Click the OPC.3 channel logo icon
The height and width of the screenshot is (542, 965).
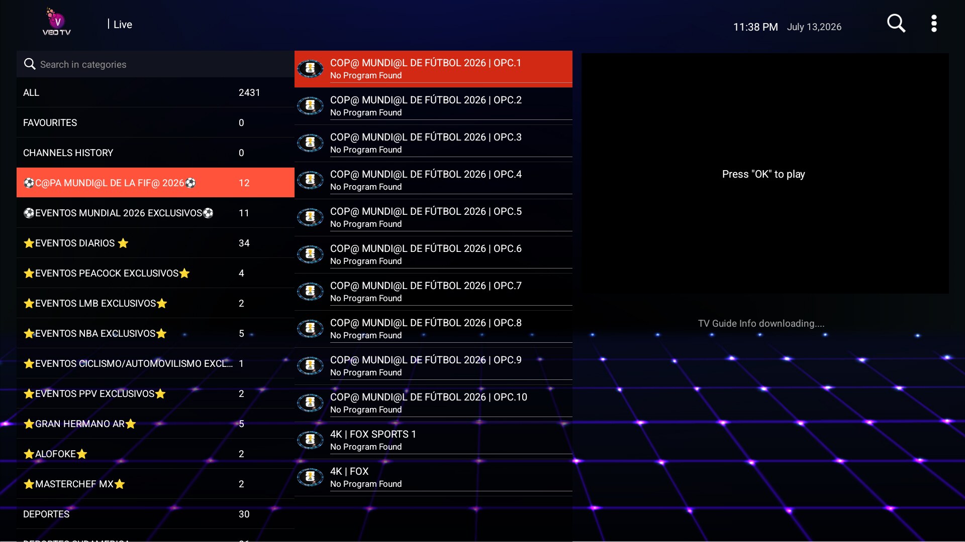coord(310,143)
